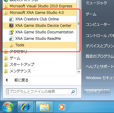
Task: Collapse Microsoft XNA Game Studio 4.0 folder
Action: click(39, 13)
